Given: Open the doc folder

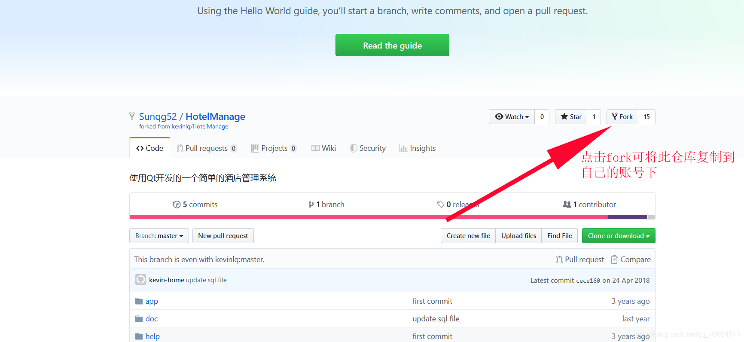Looking at the screenshot, I should click(x=152, y=319).
